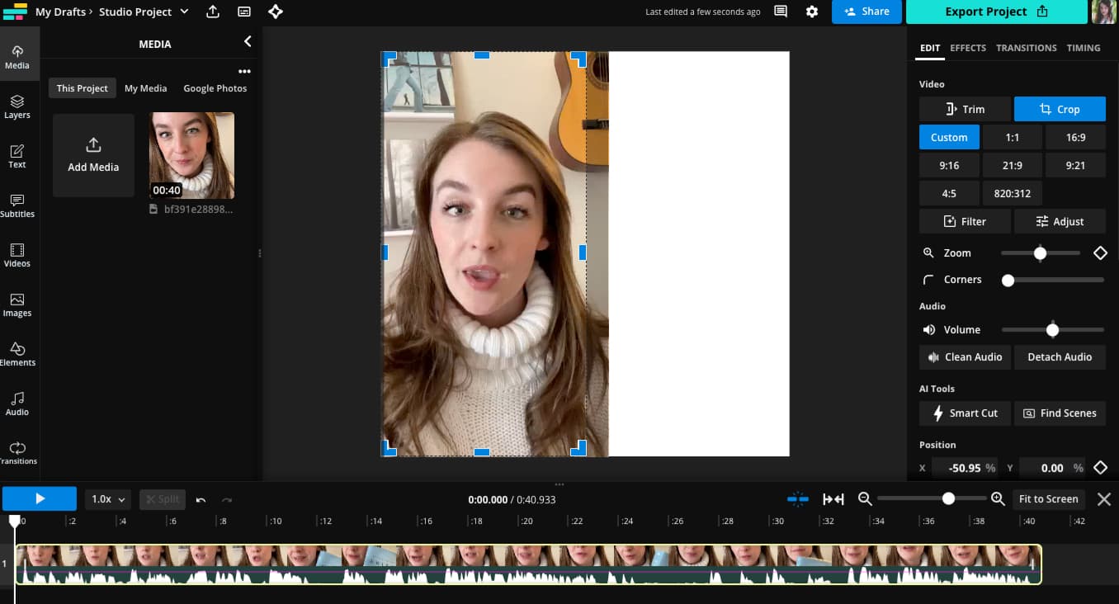1119x604 pixels.
Task: Toggle timeline snapping icon
Action: coord(798,499)
